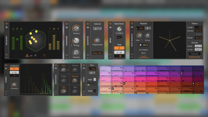
Task: Toggle Delay Offs in Quantize
Action: (97, 53)
